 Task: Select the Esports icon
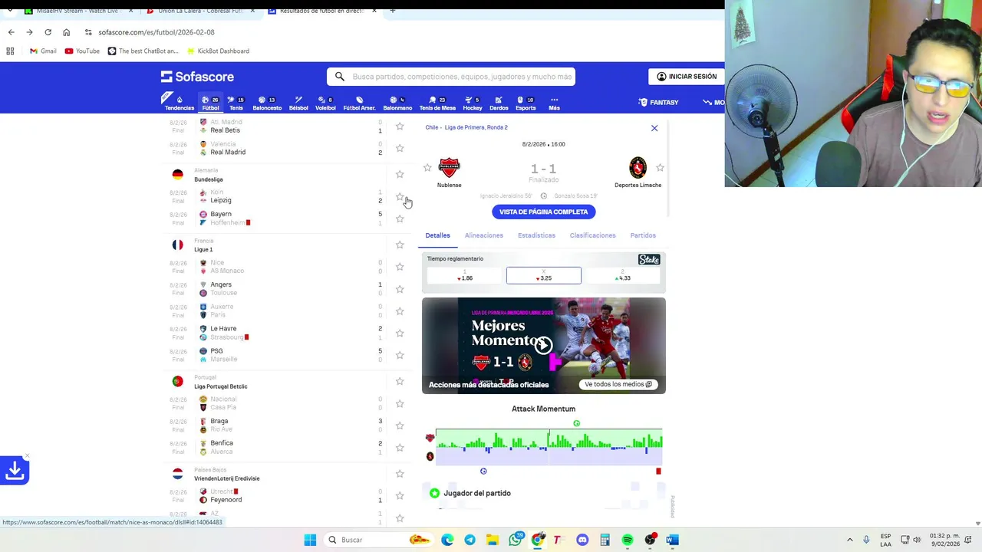526,103
